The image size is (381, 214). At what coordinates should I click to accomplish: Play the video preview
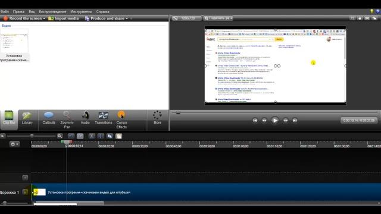(275, 120)
